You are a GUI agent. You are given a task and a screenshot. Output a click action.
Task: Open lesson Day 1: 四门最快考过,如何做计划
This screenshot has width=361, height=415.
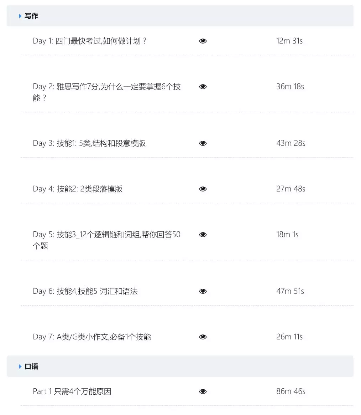point(89,41)
